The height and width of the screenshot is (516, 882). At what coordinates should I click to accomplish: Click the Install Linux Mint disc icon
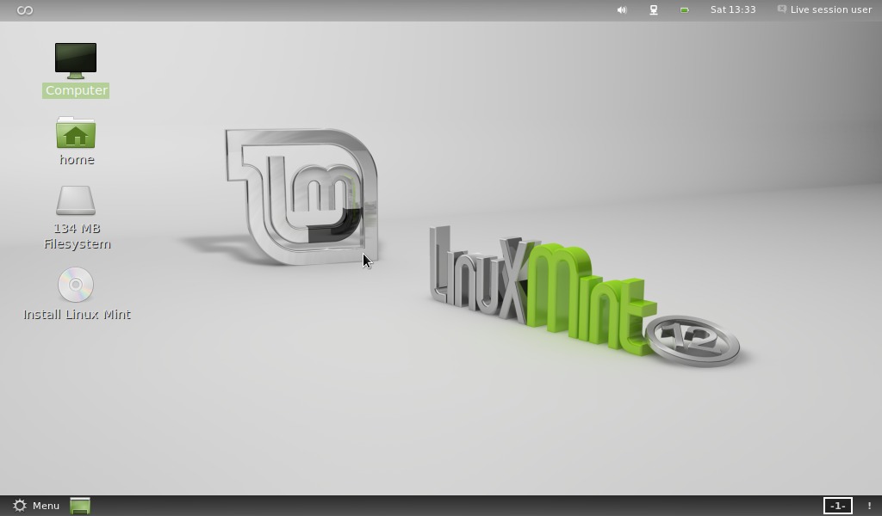(76, 286)
